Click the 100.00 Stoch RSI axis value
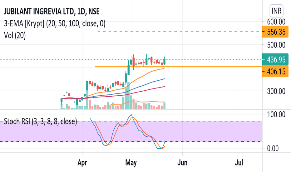The image size is (291, 172). [276, 114]
